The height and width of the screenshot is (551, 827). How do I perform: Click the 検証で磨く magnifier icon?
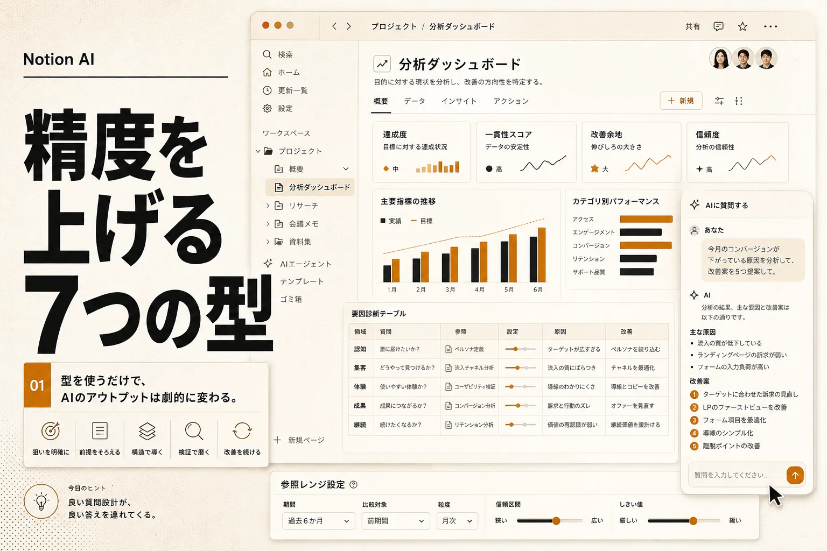(194, 432)
